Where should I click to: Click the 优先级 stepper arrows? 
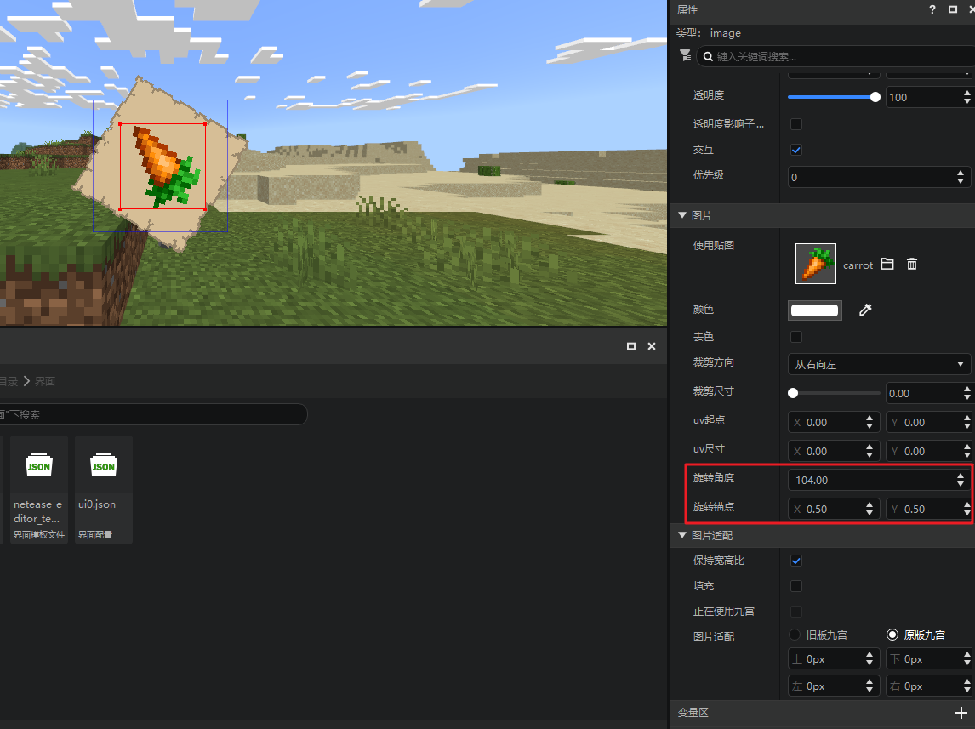(x=961, y=177)
